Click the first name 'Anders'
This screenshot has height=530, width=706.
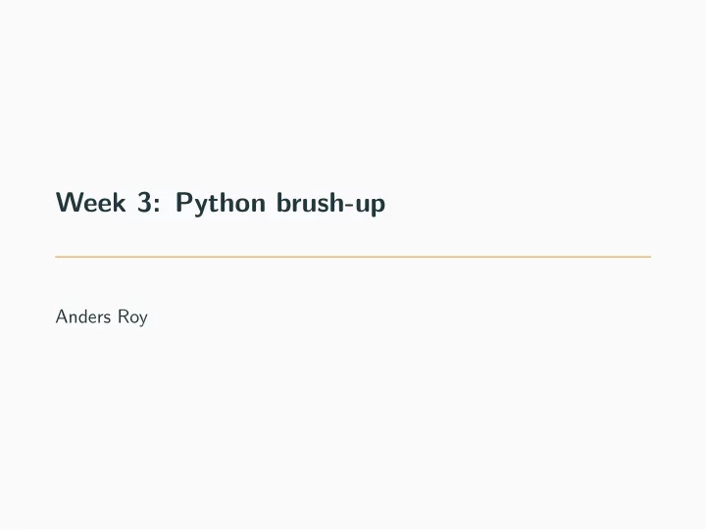[82, 316]
